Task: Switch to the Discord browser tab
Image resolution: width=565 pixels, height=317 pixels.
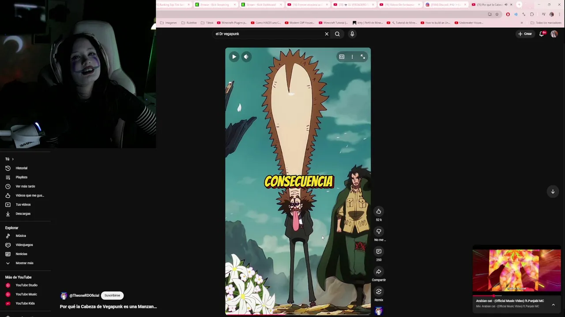Action: click(446, 4)
